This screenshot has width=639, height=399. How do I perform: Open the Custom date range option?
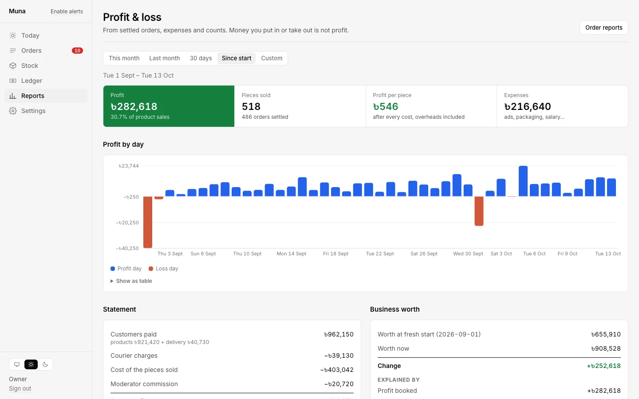272,58
